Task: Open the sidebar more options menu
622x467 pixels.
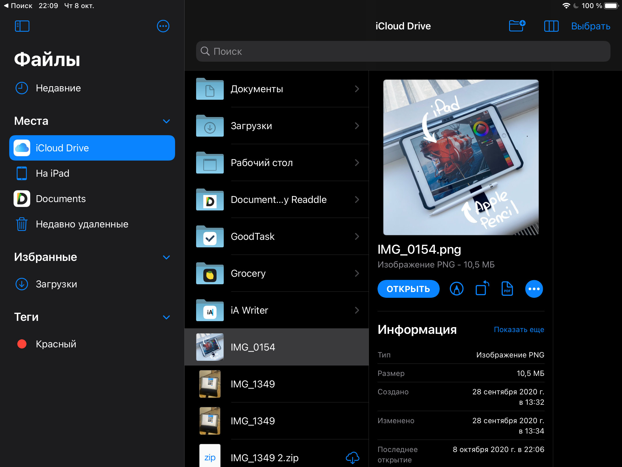Action: click(163, 26)
